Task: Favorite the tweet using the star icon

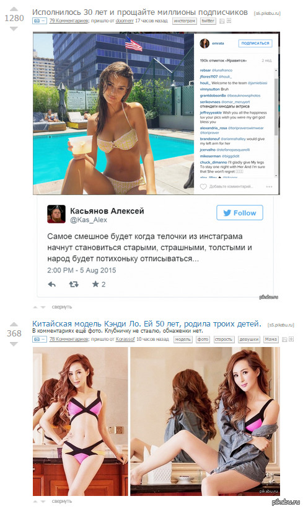Action: 95,284
